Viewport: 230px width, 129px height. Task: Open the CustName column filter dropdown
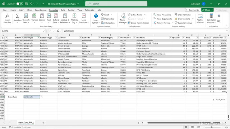80,38
